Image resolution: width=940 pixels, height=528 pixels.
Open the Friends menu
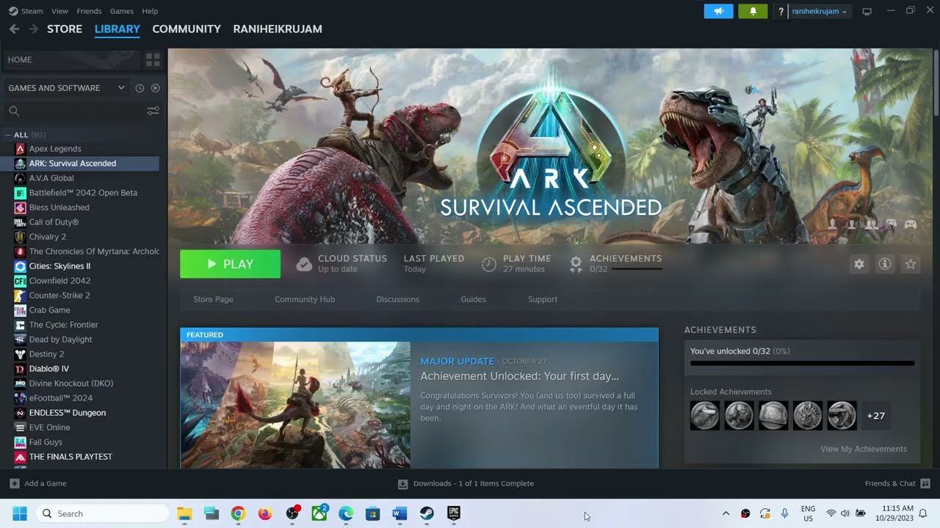[x=90, y=11]
